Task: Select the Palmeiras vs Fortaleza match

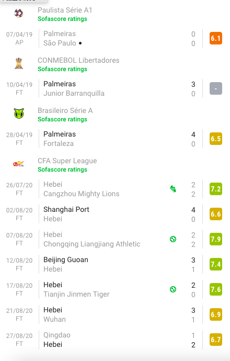Action: click(x=115, y=139)
